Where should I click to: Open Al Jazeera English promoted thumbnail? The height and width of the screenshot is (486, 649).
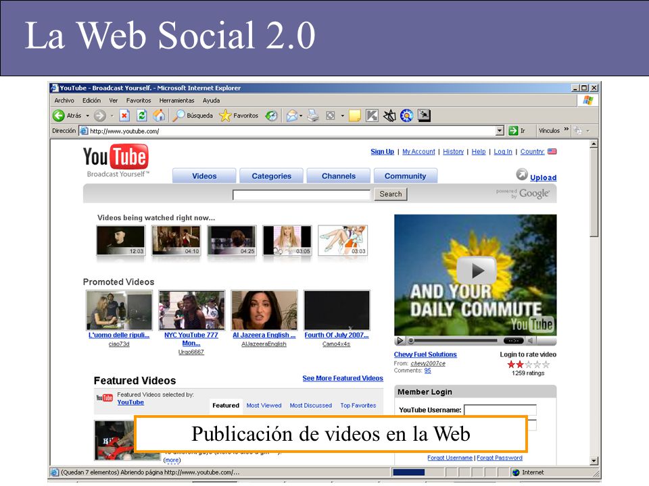[264, 310]
